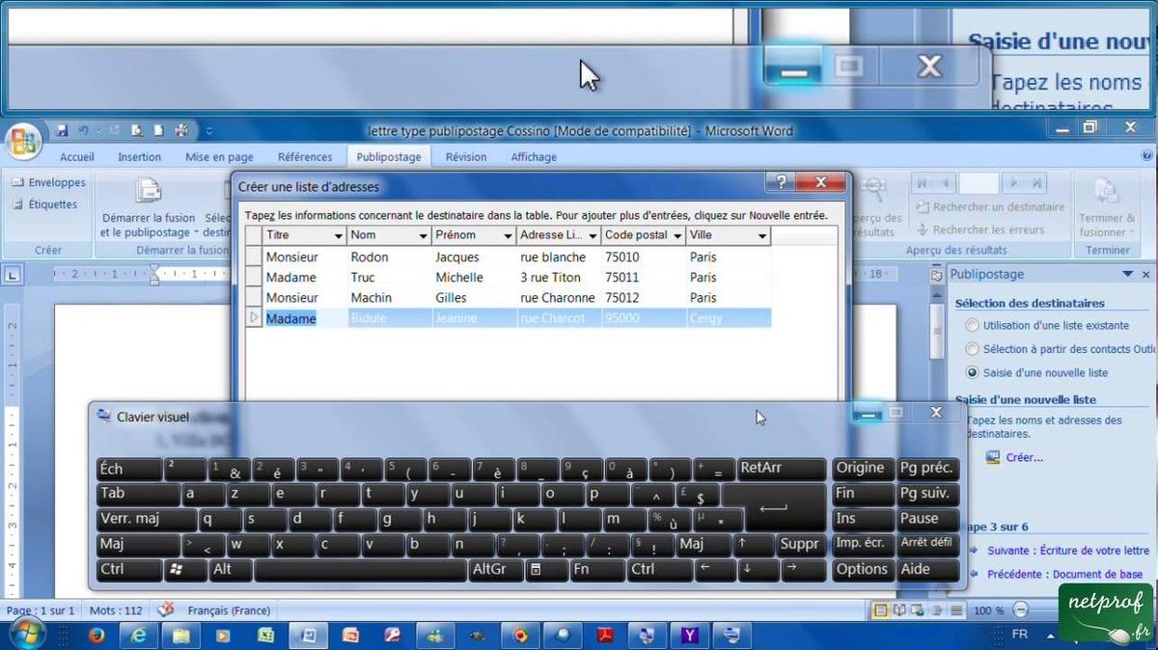
Task: Toggle Verr. maj key on visual keyboard
Action: (x=146, y=519)
